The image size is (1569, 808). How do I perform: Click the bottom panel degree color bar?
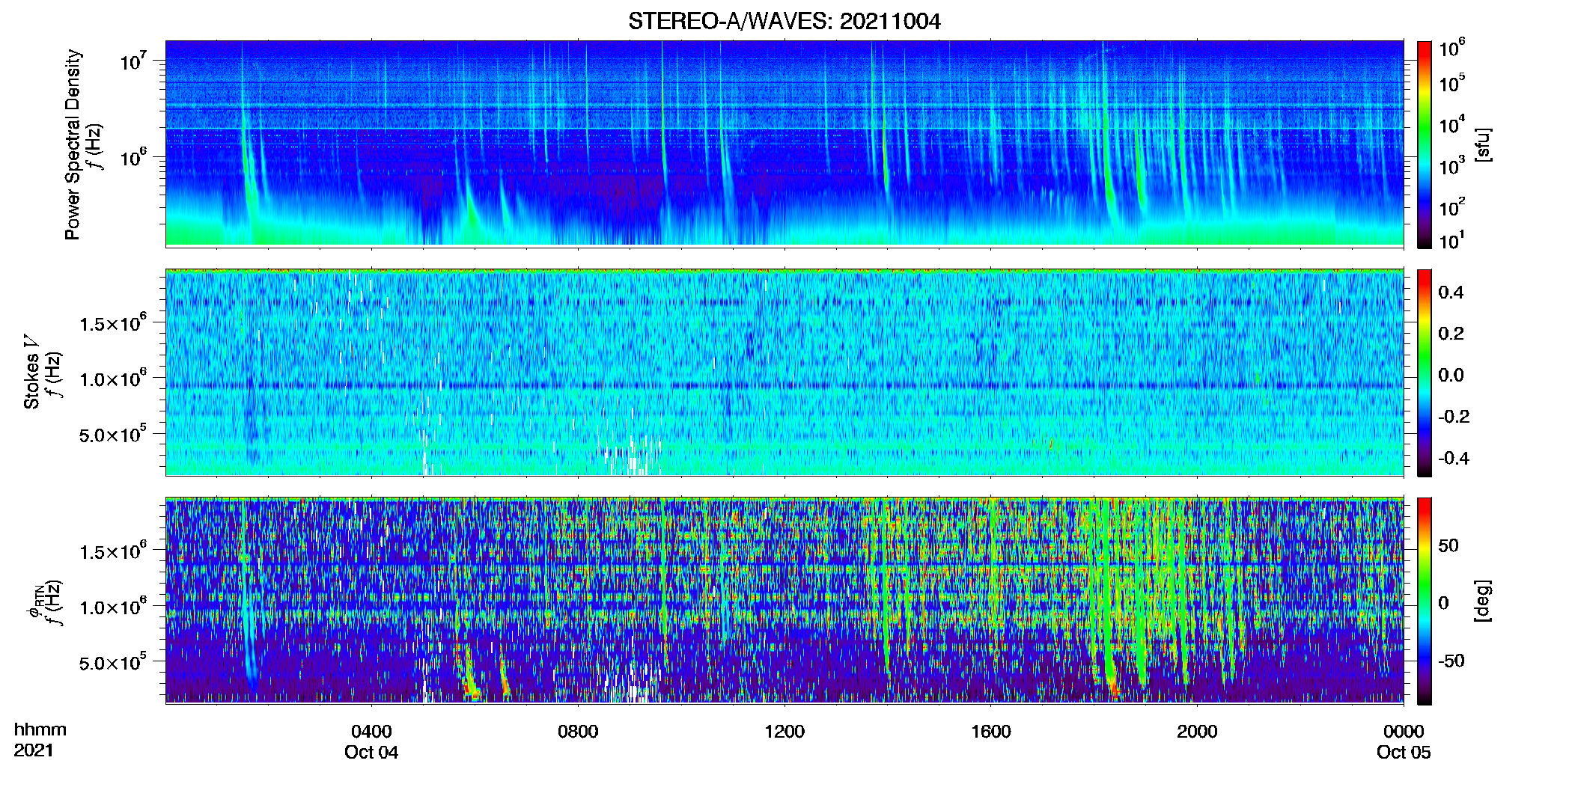coord(1425,601)
